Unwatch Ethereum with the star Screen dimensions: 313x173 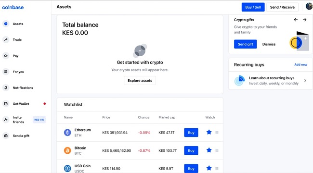pyautogui.click(x=209, y=132)
